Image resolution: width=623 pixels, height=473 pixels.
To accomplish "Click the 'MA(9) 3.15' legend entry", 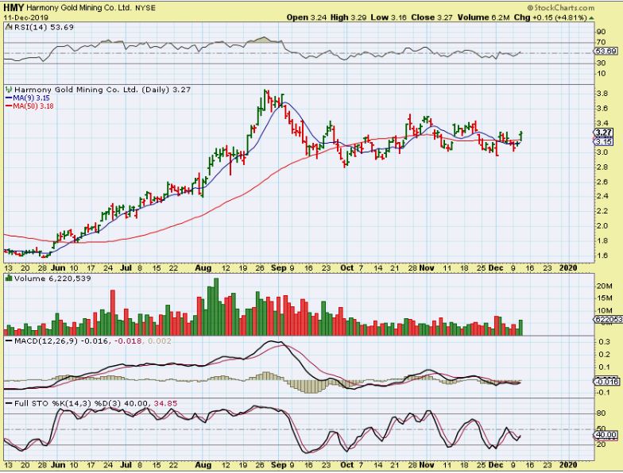I will 32,98.
